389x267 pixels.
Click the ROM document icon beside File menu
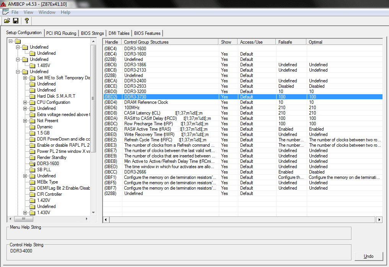(x=5, y=12)
